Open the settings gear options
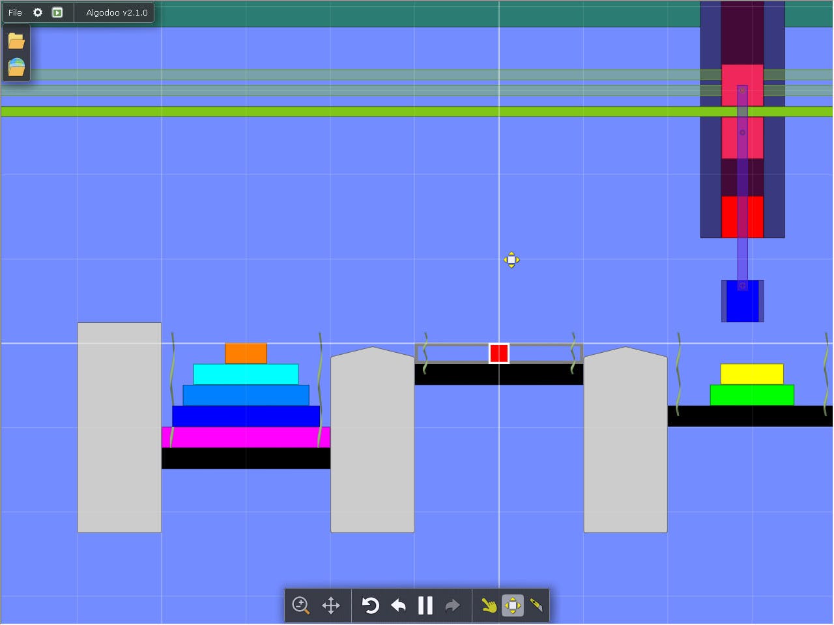Screen dimensions: 834x625 [x=38, y=12]
